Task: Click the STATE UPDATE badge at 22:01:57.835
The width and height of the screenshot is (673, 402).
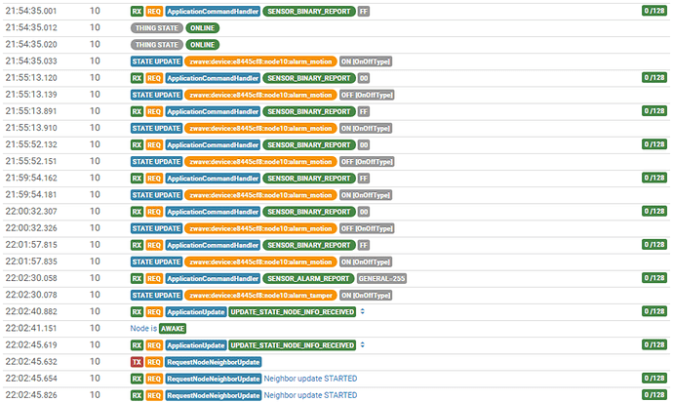Action: tap(157, 262)
